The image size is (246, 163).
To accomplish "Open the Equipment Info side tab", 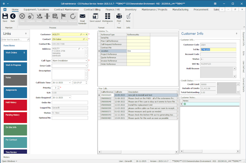I will click(243, 39).
